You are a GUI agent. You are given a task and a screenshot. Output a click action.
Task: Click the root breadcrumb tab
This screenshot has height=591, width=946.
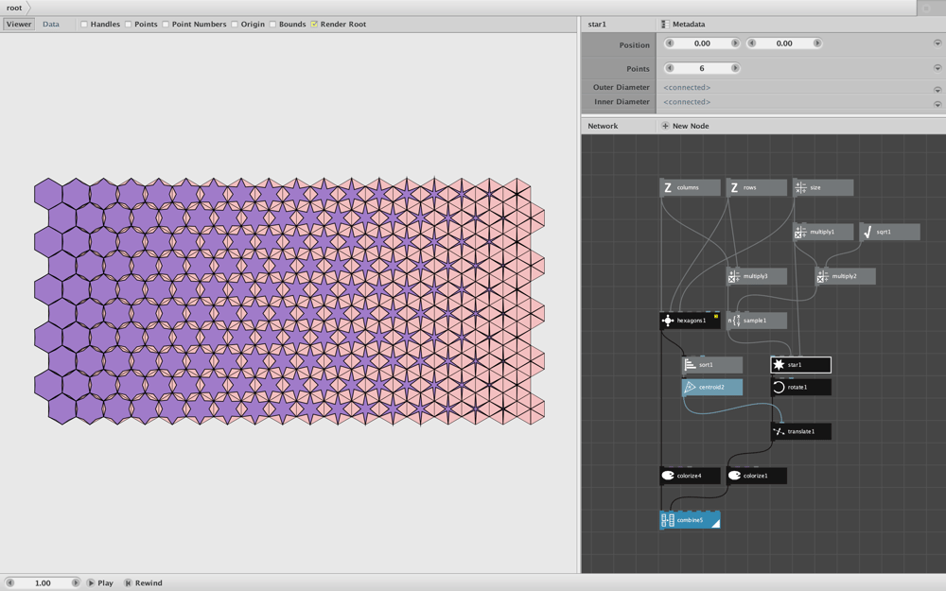[x=14, y=8]
